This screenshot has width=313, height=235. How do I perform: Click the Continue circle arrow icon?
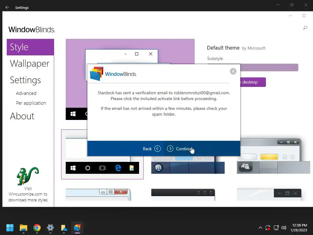pyautogui.click(x=170, y=149)
